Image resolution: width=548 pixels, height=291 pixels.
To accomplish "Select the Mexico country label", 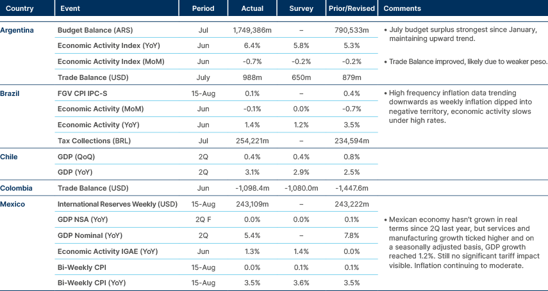I will pyautogui.click(x=13, y=204).
